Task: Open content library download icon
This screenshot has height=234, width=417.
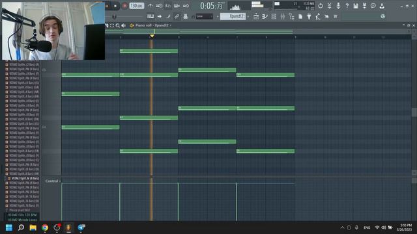Action: (x=382, y=6)
